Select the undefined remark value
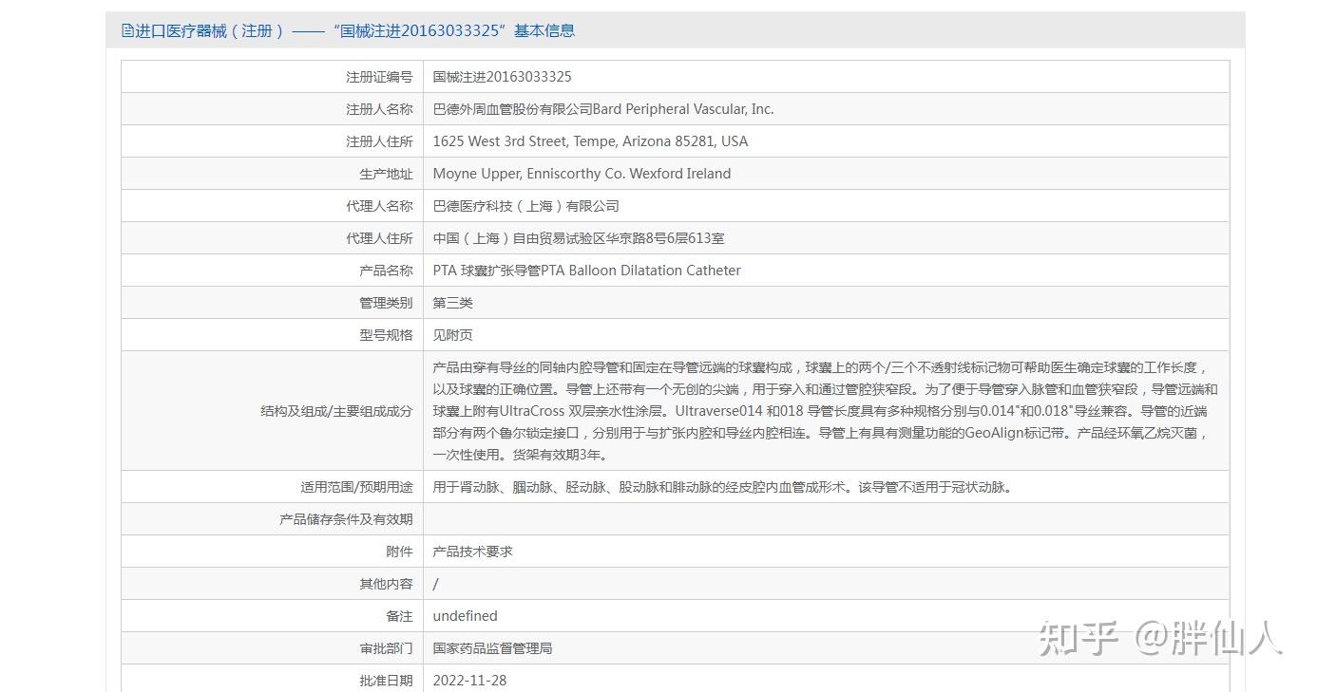 pos(465,616)
